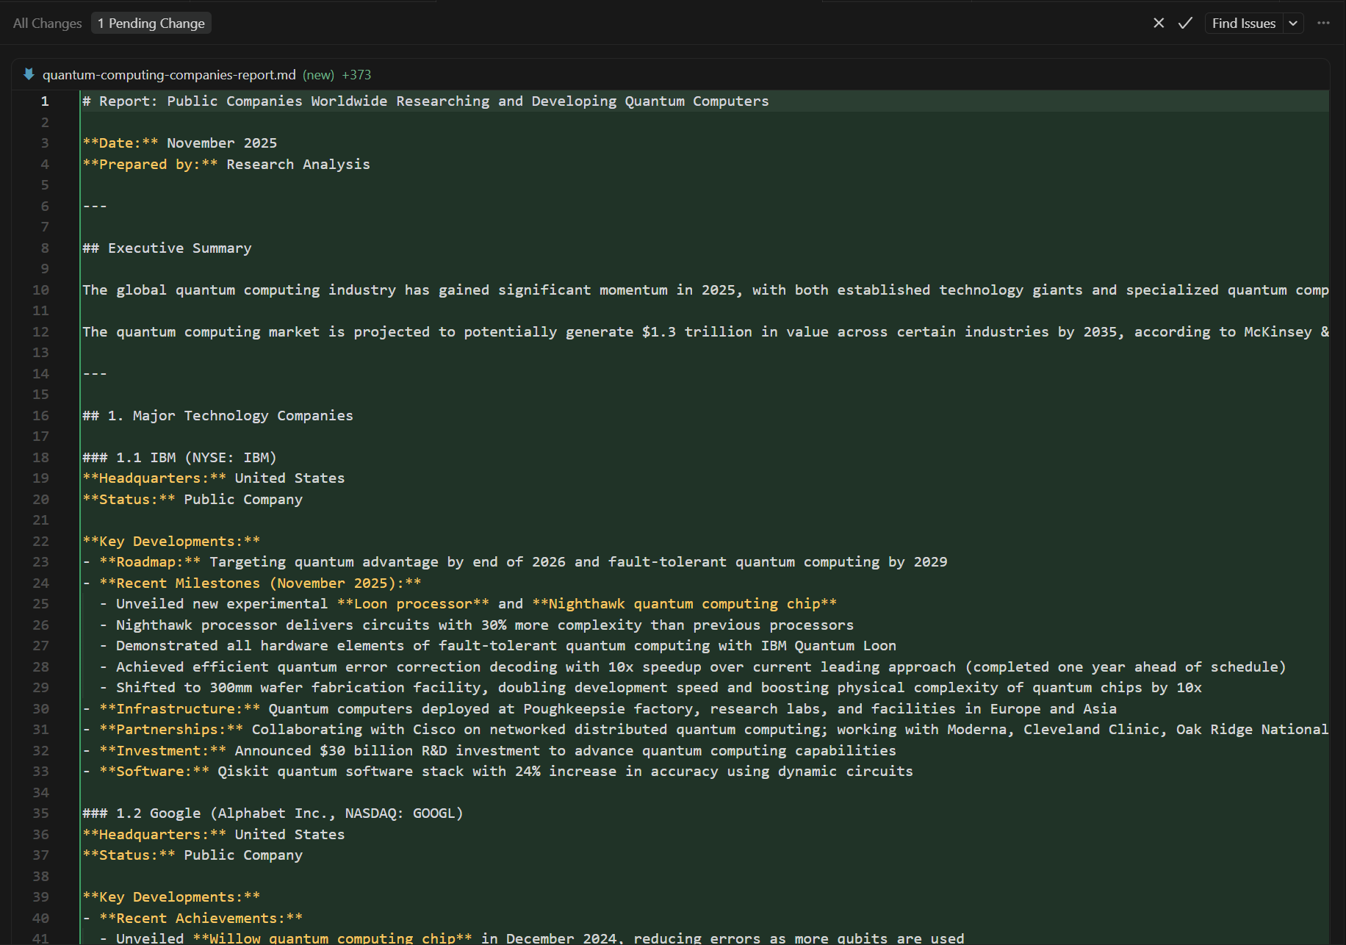Screen dimensions: 1346x945
Task: Accept changes using the checkmark icon
Action: pos(1184,23)
